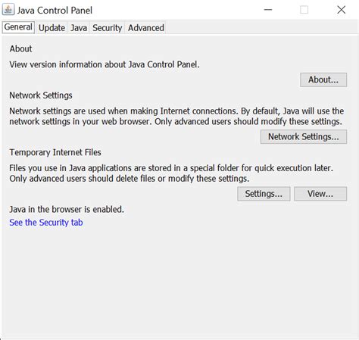Click 'Java in the browser is enabled.' text
359x340 pixels.
pyautogui.click(x=67, y=209)
